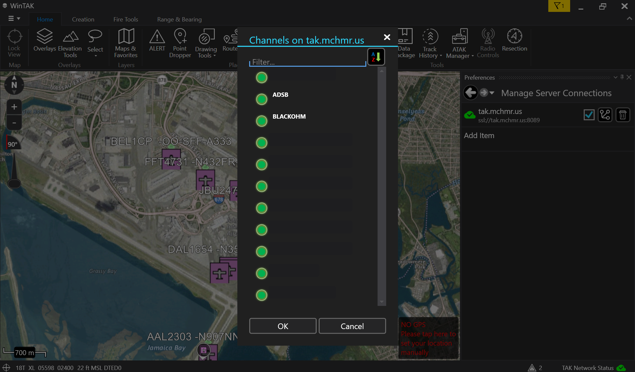
Task: Expand Track History dropdown arrow
Action: 441,56
